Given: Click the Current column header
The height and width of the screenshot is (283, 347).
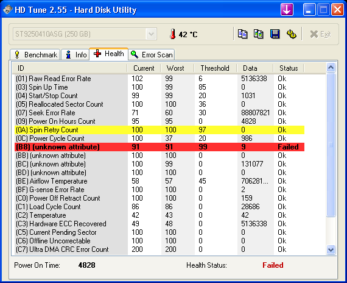Looking at the screenshot, I should point(144,68).
